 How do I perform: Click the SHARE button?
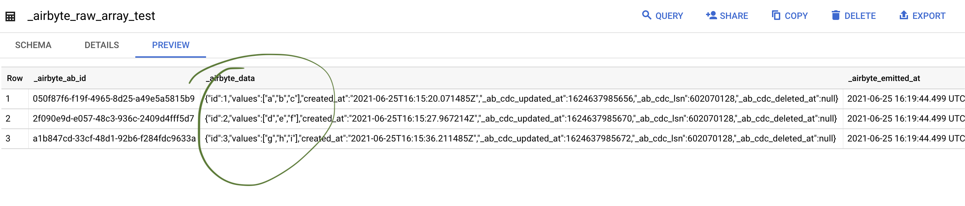click(x=727, y=16)
